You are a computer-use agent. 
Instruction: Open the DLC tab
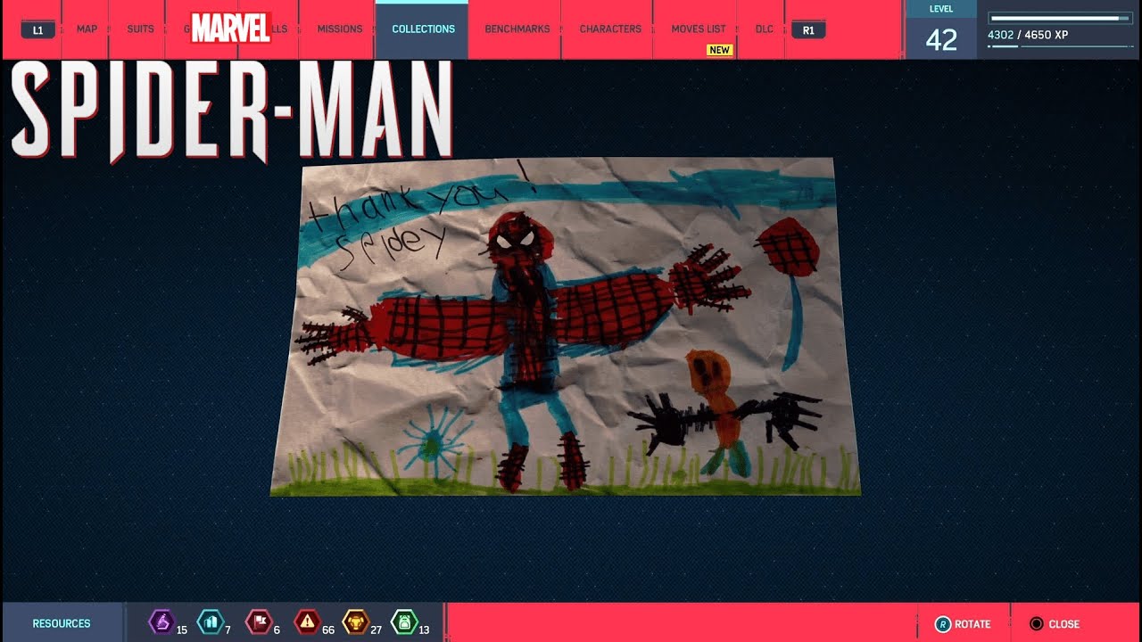click(765, 29)
